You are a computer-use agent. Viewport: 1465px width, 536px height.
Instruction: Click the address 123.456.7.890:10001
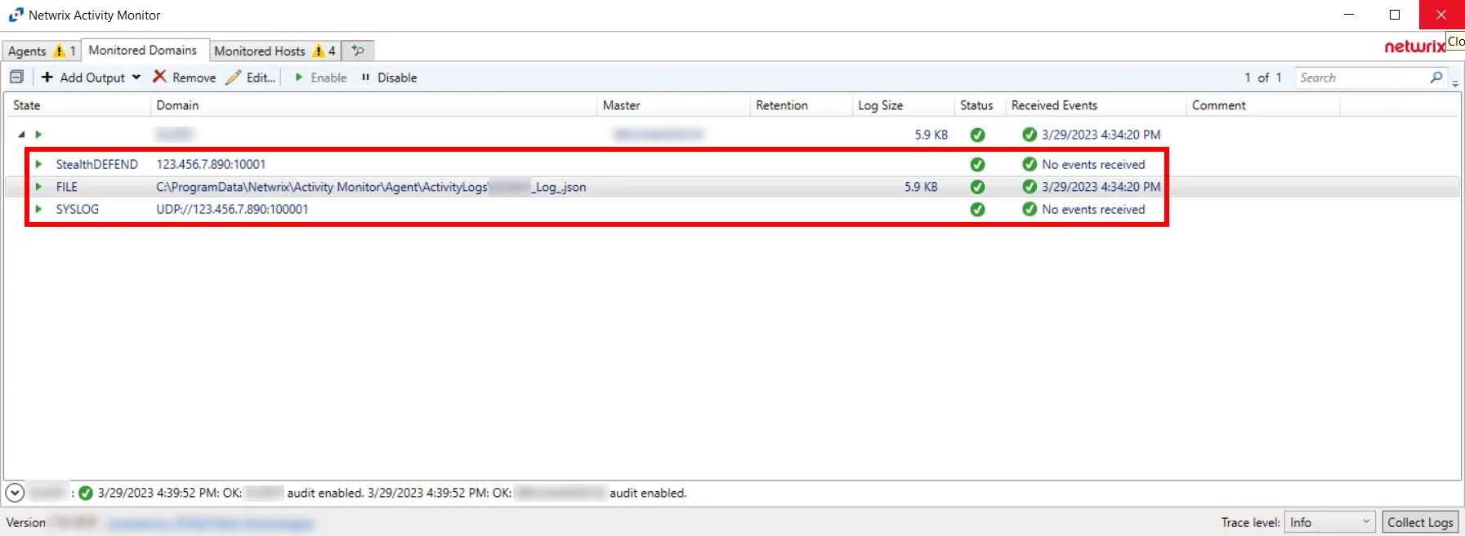(211, 164)
